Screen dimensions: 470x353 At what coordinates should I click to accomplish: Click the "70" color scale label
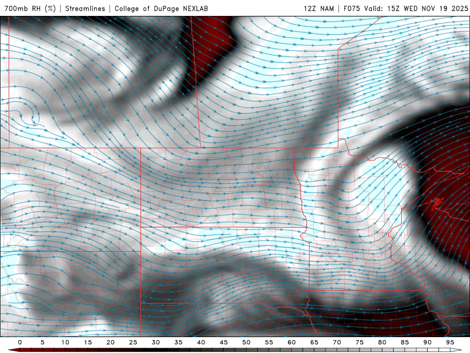pyautogui.click(x=337, y=342)
